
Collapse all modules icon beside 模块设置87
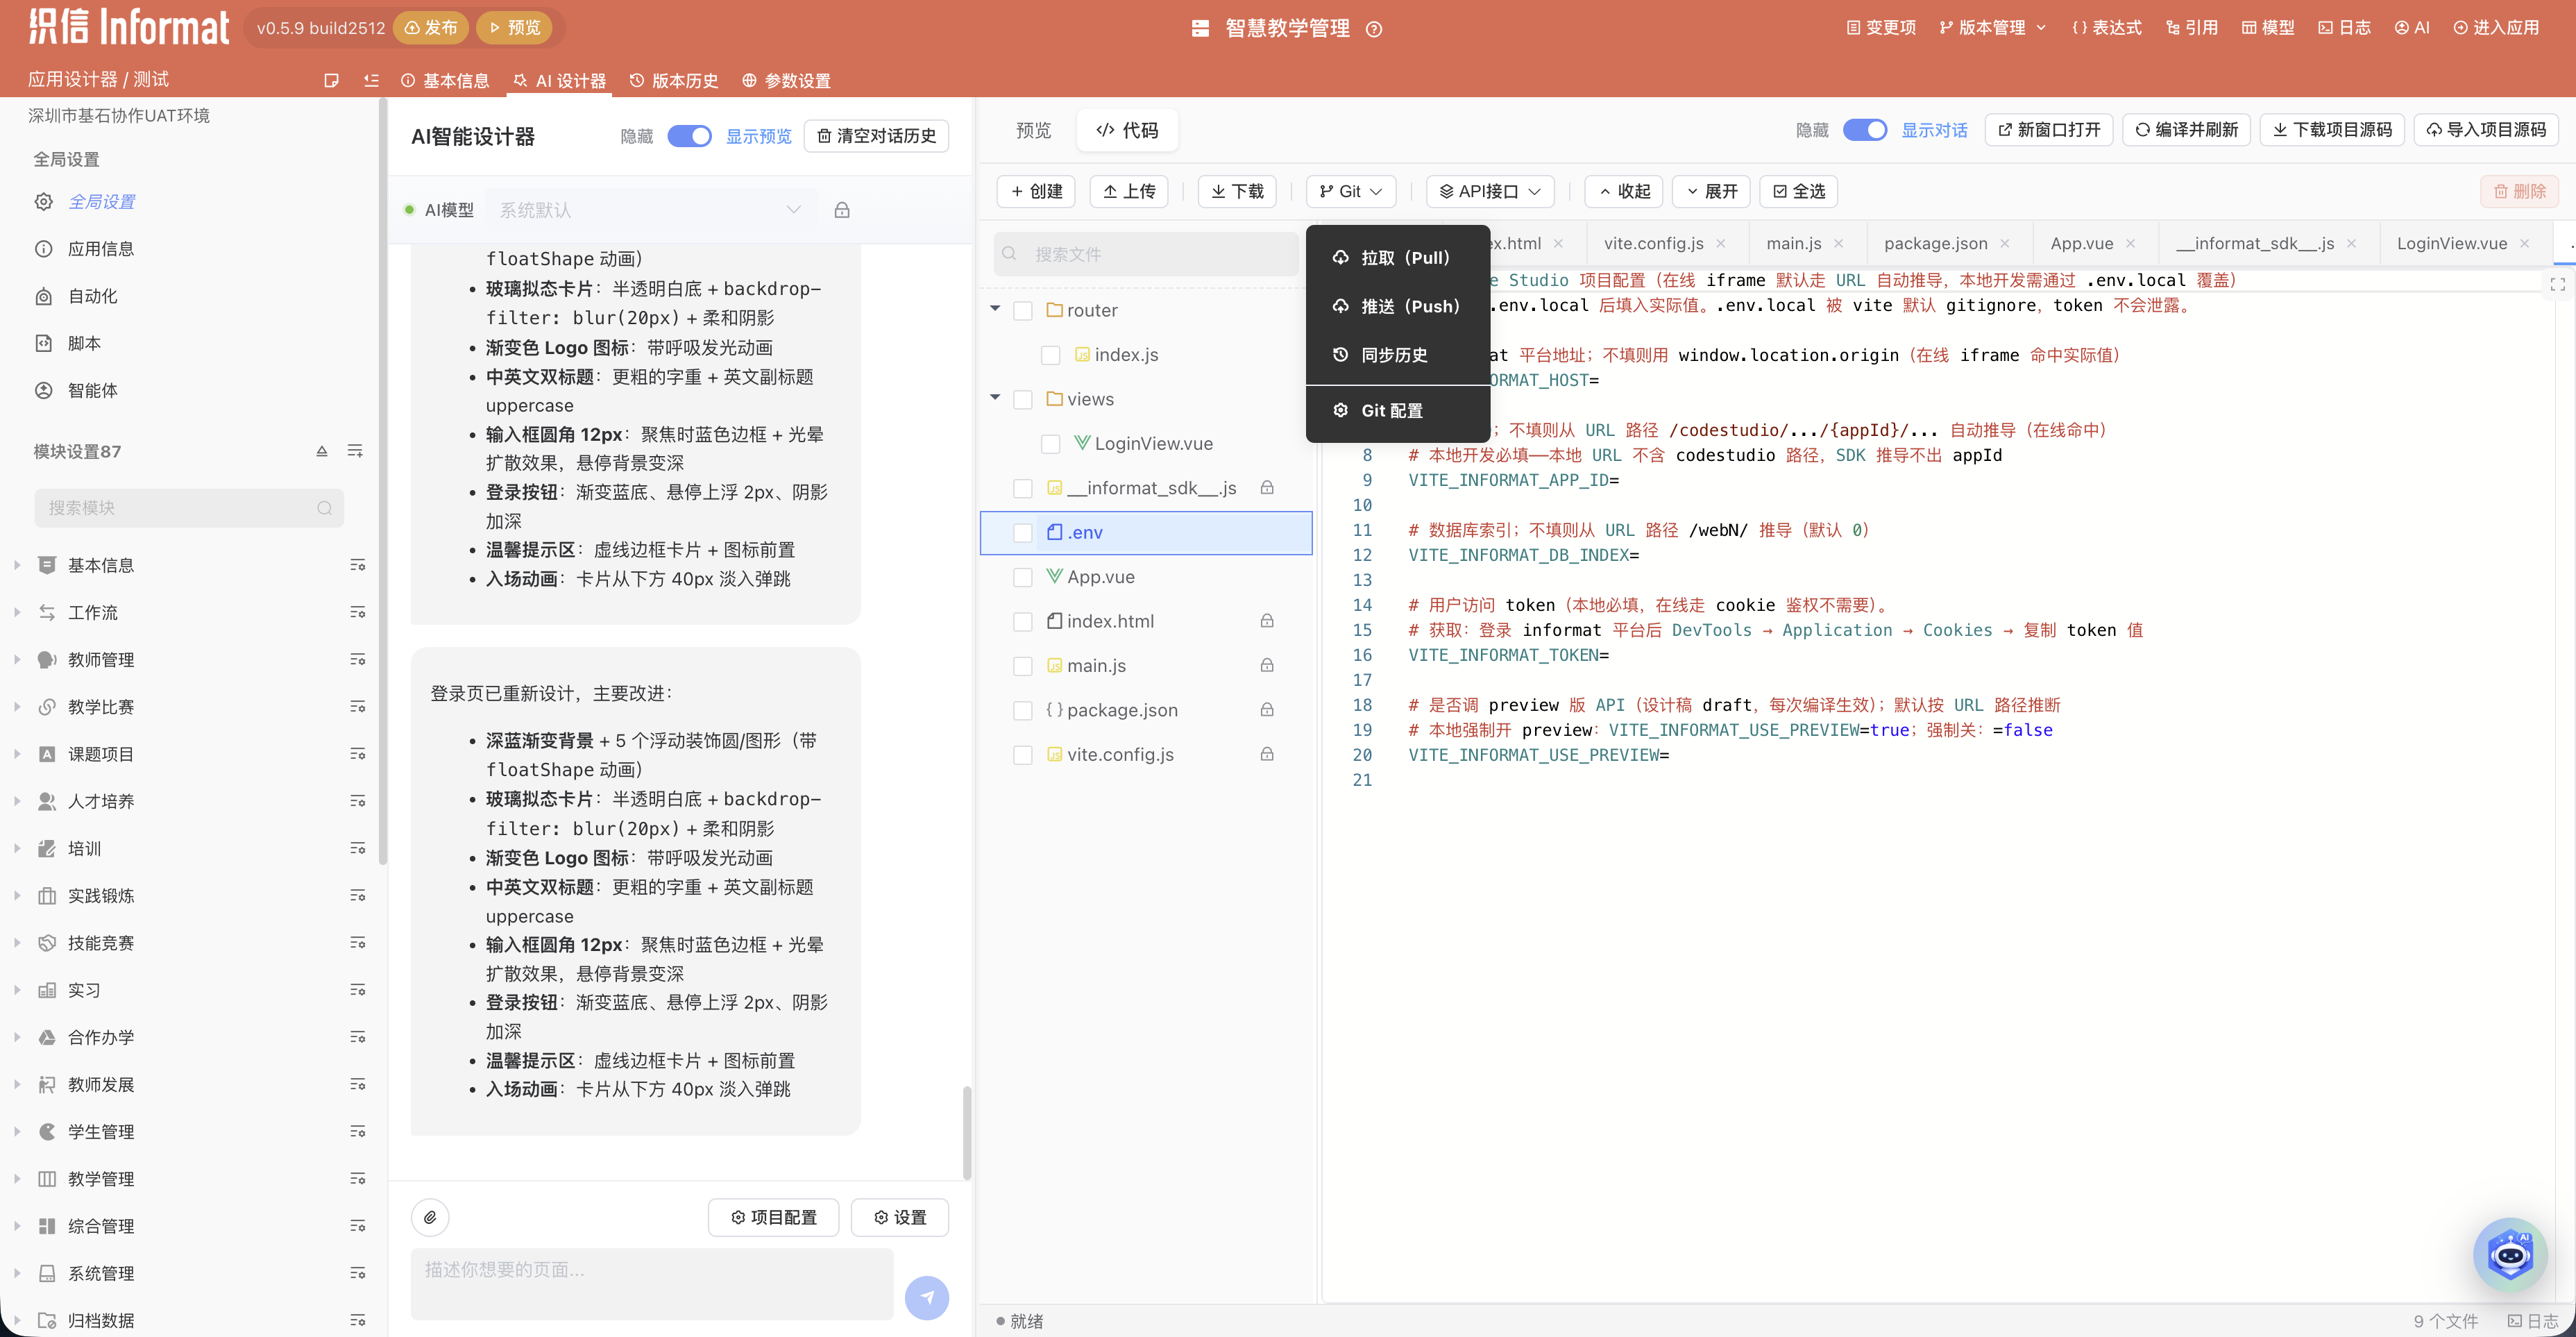322,452
